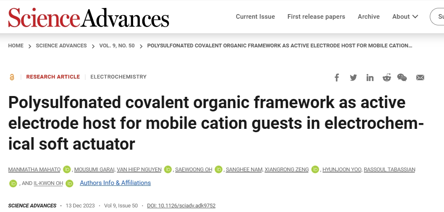Expand the About dropdown menu
Screen dimensions: 444x212
point(405,17)
